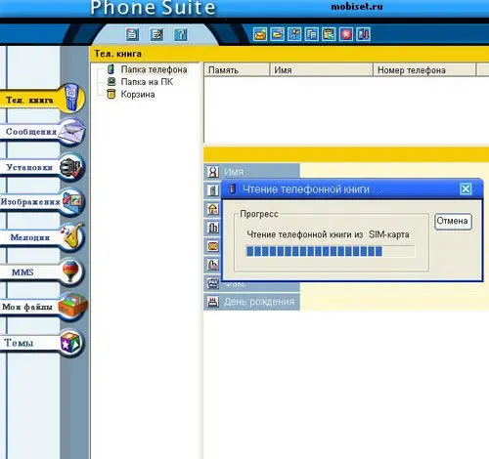Open the Мелодии sidebar section

[42, 237]
